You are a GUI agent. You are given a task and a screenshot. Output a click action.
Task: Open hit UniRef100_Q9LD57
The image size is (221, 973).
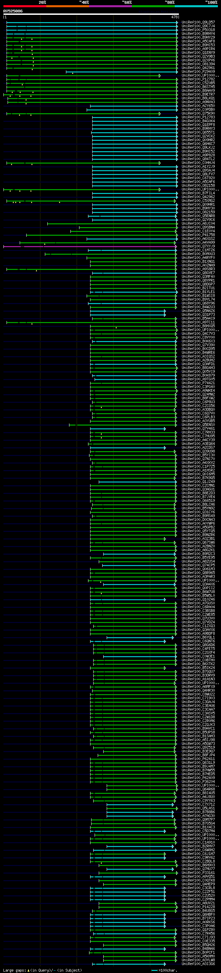[198, 22]
